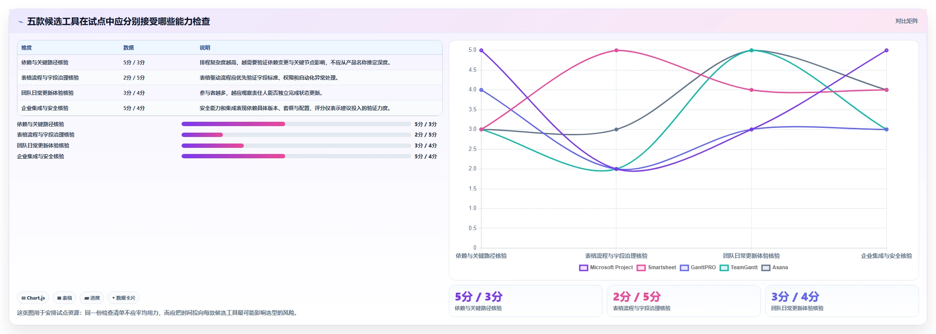This screenshot has width=936, height=334.
Task: Select the 说明 column header
Action: (205, 48)
